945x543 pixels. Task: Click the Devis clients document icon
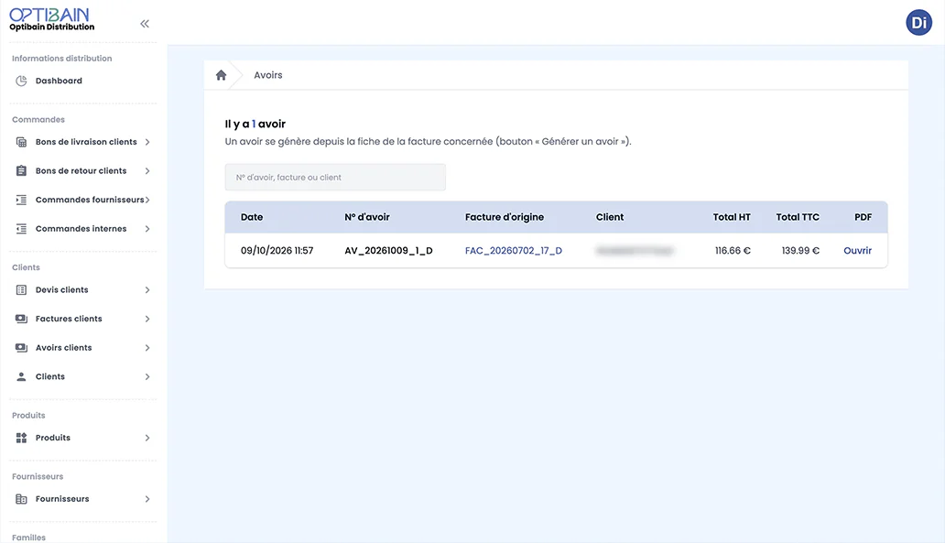click(21, 290)
